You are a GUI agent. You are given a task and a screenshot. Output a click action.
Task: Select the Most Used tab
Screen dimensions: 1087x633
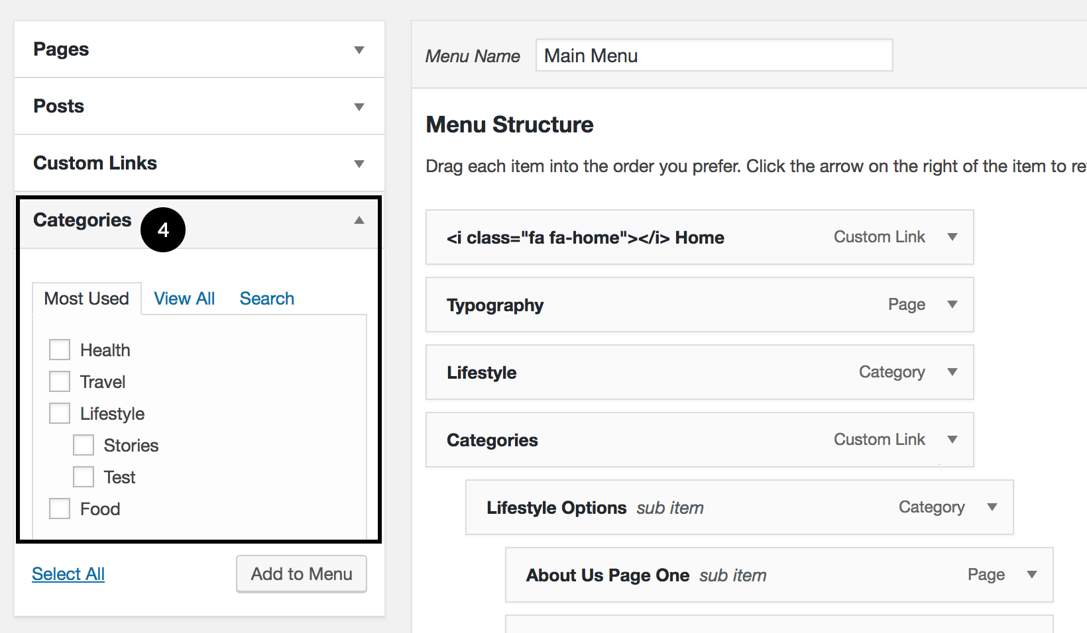[86, 298]
